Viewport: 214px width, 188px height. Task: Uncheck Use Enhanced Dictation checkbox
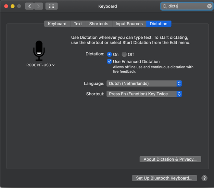coord(109,61)
